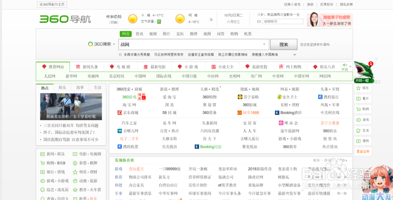The height and width of the screenshot is (200, 393).
Task: Open the 推荐网站 tab
Action: coord(53,67)
